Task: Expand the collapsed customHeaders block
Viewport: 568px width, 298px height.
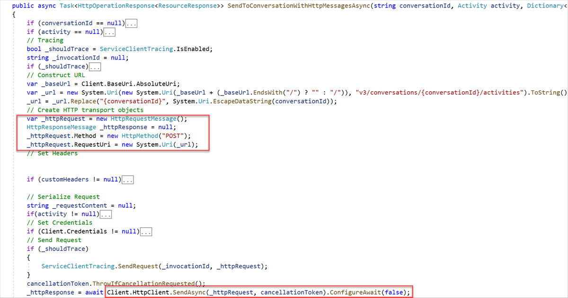Action: (128, 179)
